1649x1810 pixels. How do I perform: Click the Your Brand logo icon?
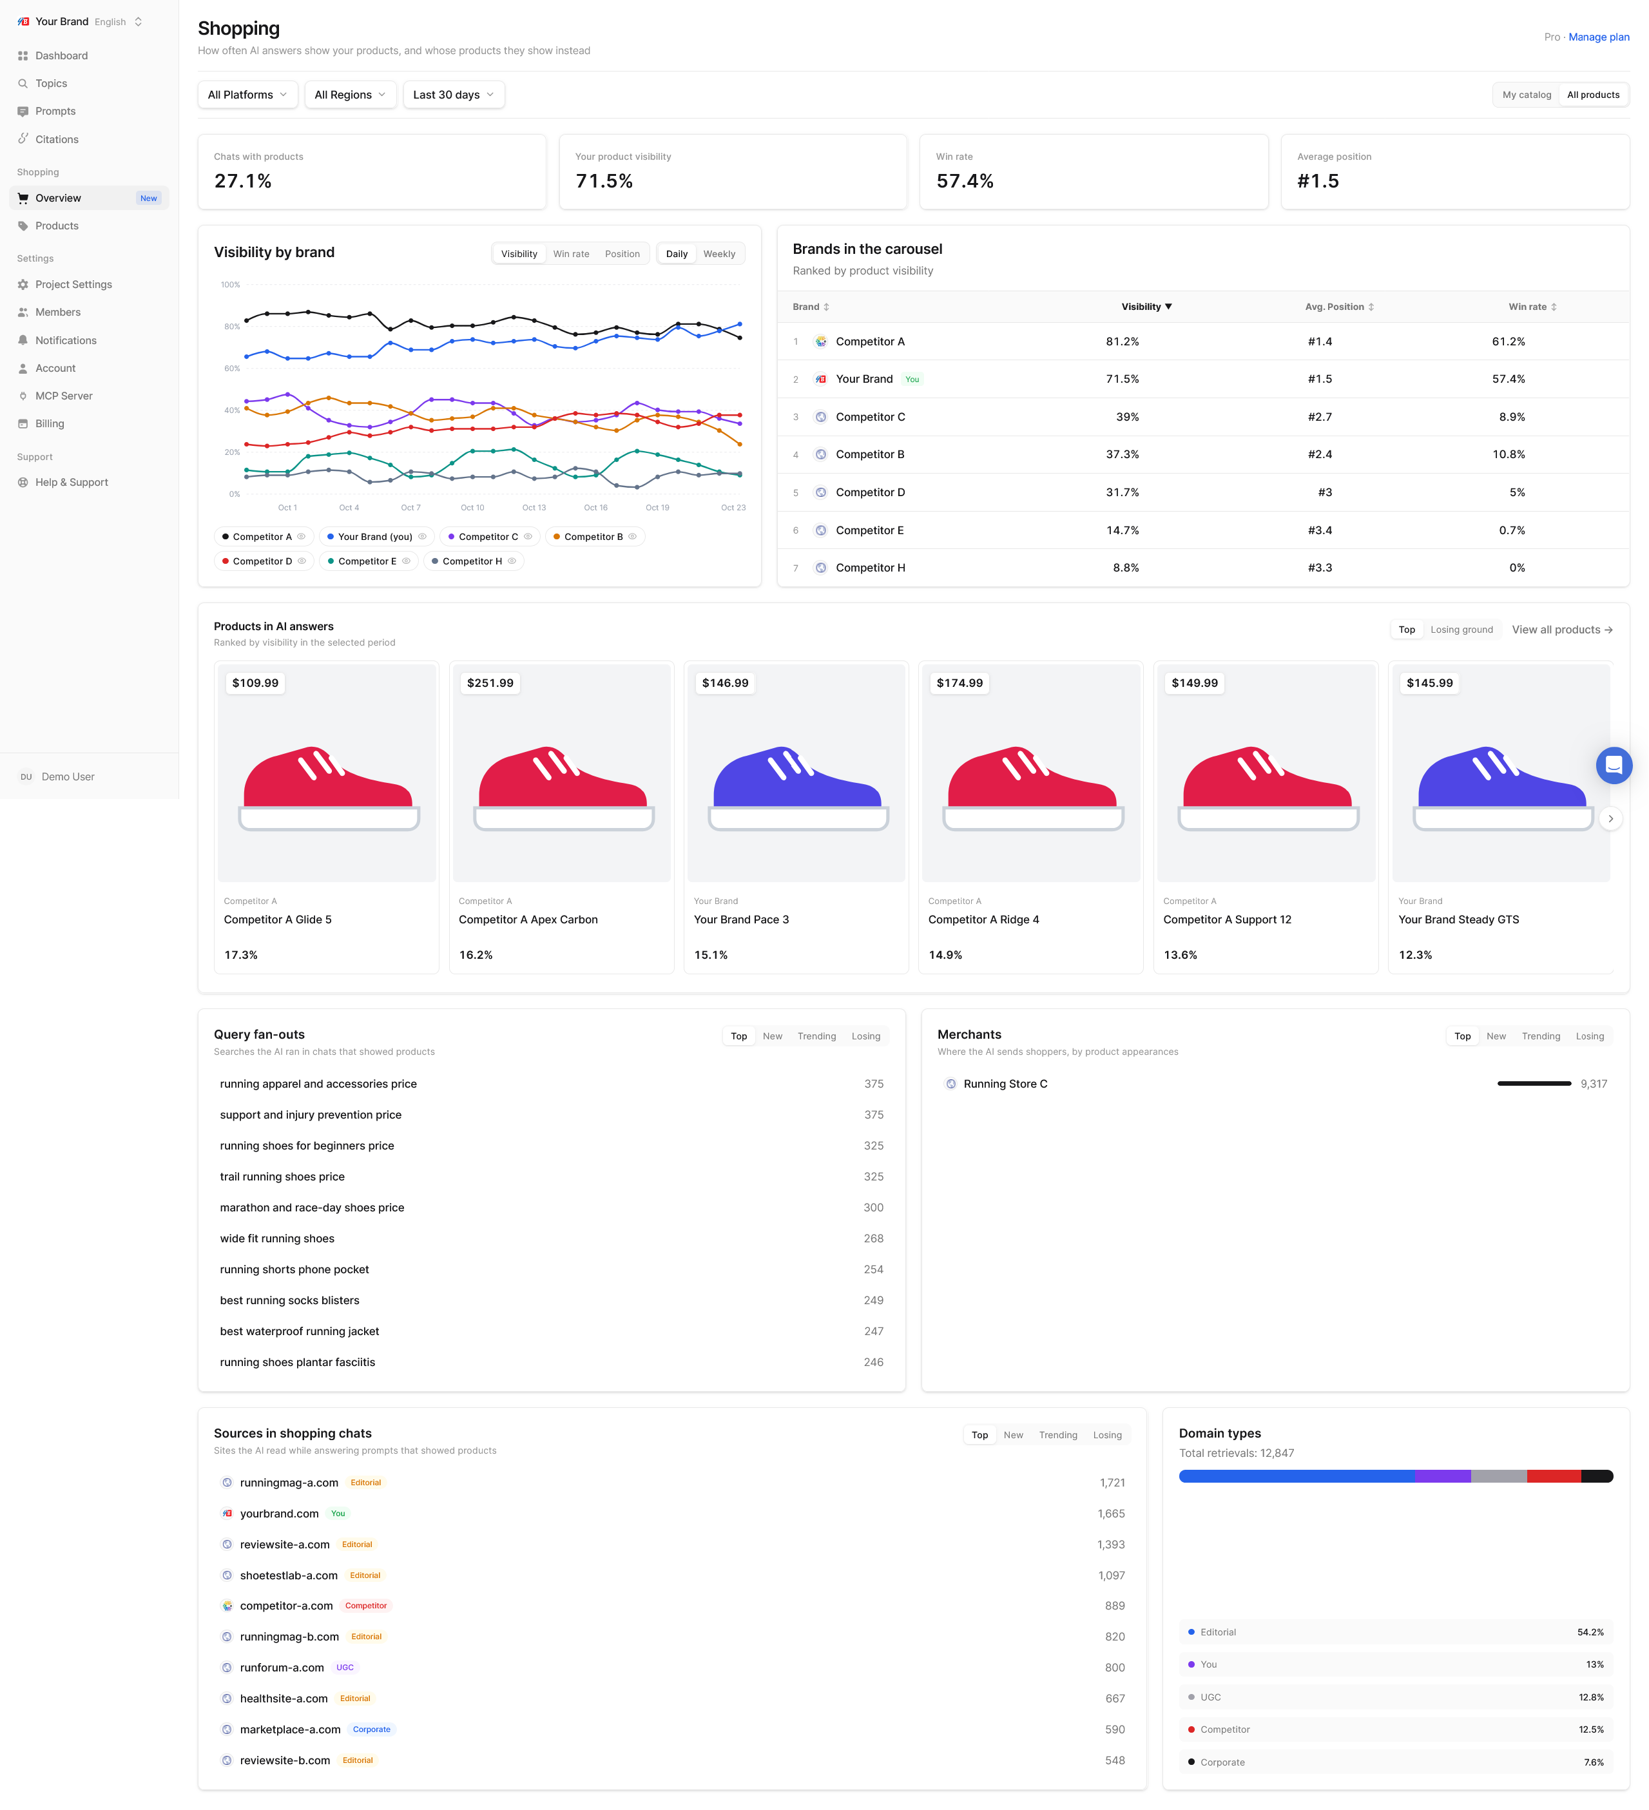[23, 21]
